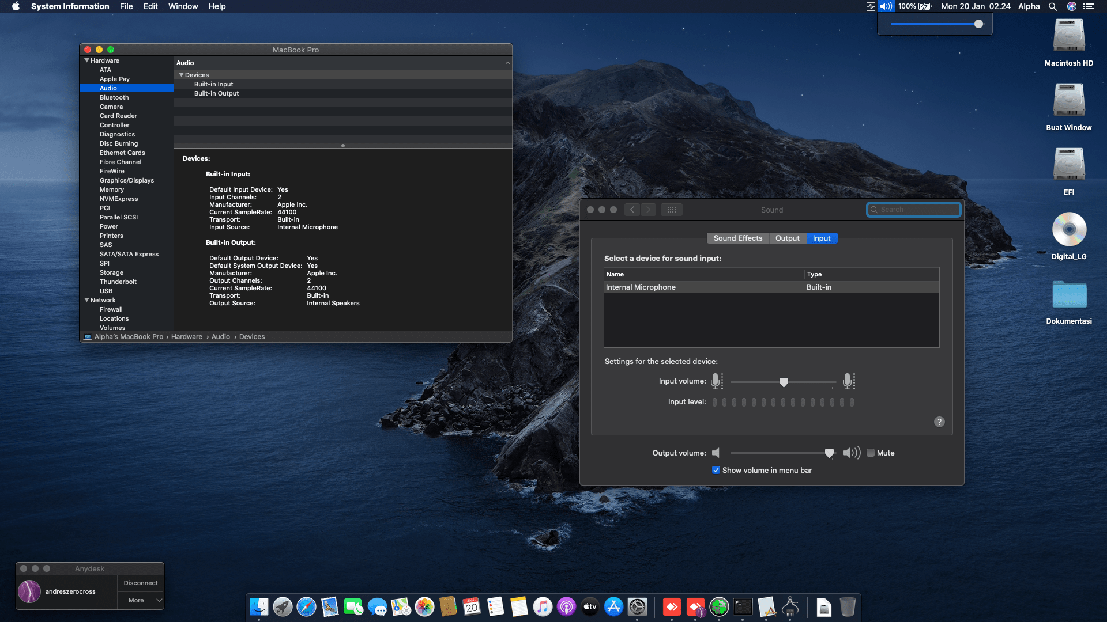Open the EFI drive icon on desktop
The image size is (1107, 622).
pyautogui.click(x=1069, y=165)
